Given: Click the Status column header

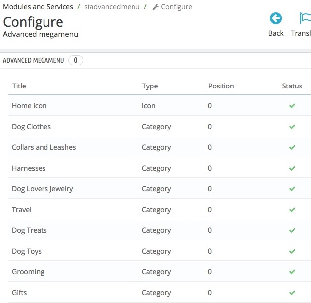Looking at the screenshot, I should tap(292, 86).
